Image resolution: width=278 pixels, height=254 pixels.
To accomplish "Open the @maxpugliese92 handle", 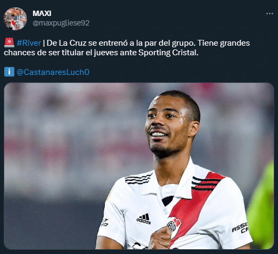I will coord(61,23).
